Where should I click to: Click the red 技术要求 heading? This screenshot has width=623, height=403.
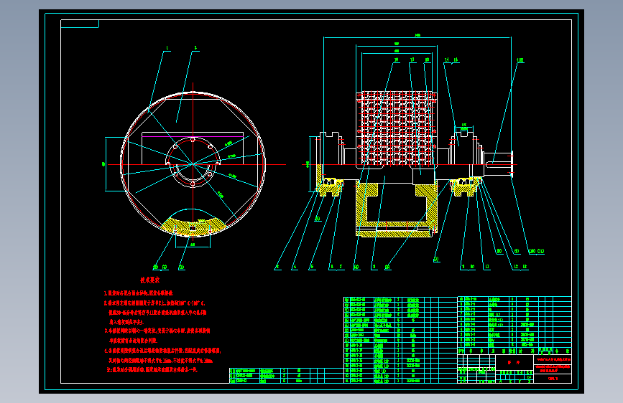coord(149,280)
